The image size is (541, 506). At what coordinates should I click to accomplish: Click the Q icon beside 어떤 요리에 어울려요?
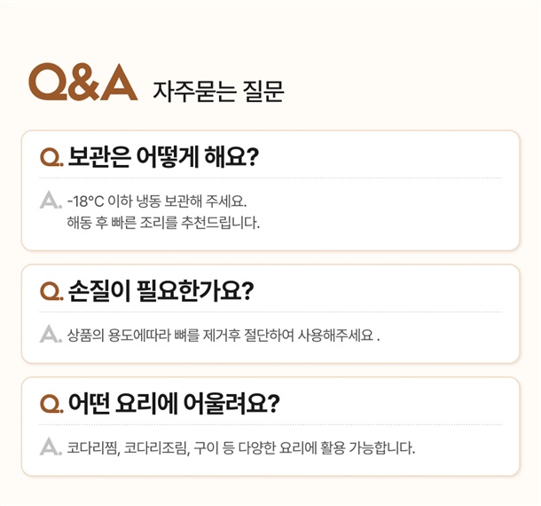51,403
